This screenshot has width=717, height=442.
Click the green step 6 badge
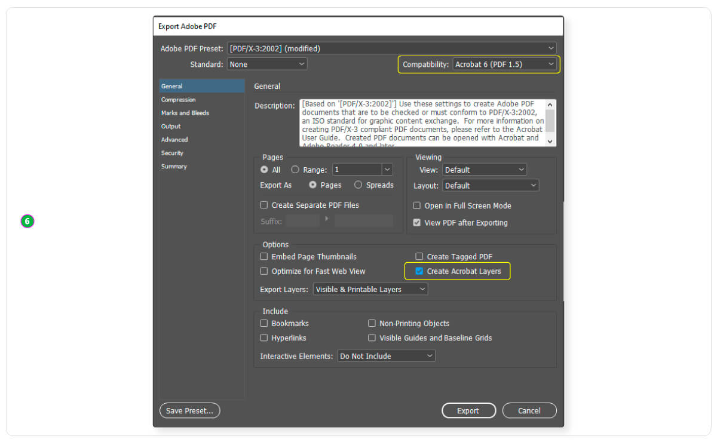[27, 222]
